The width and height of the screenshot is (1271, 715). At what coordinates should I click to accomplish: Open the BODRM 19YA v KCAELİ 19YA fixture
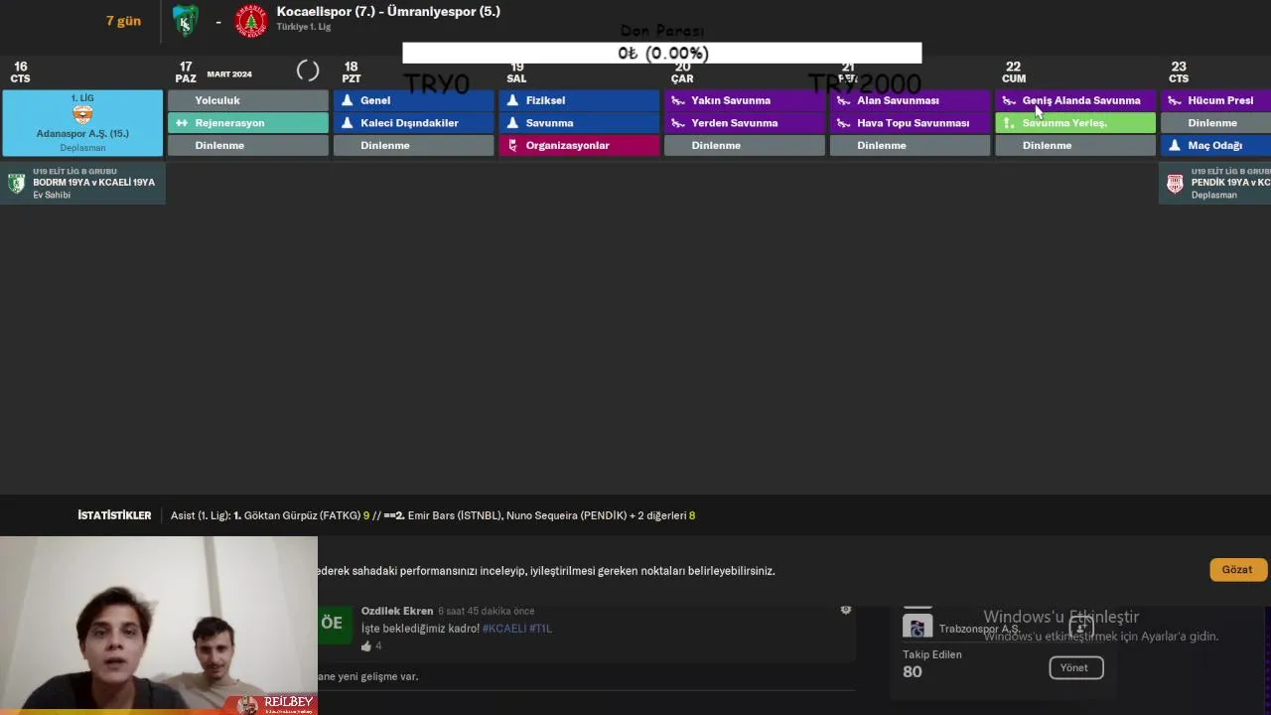click(x=82, y=183)
